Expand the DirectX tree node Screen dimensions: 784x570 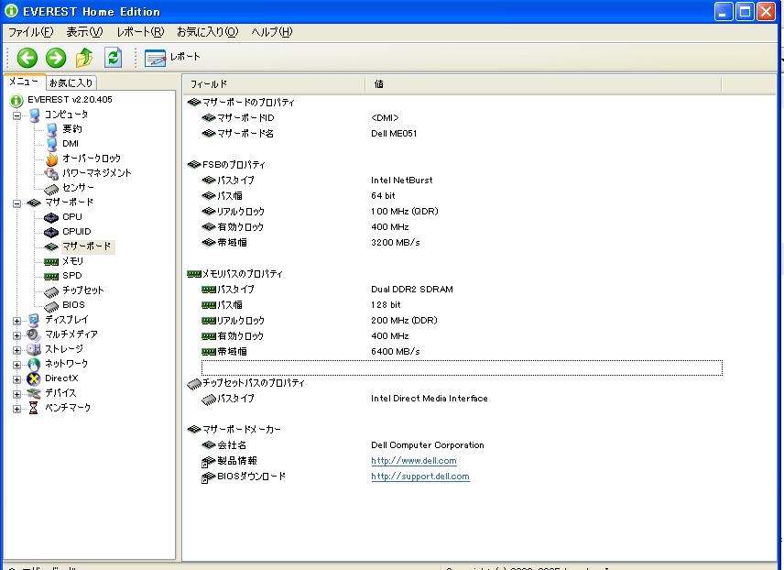pos(17,379)
